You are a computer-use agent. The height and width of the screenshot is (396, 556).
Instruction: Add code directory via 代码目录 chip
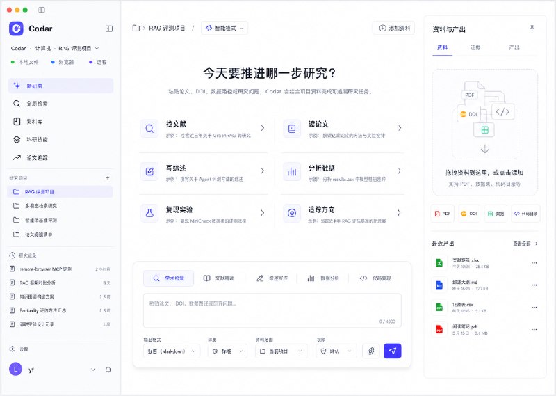525,214
